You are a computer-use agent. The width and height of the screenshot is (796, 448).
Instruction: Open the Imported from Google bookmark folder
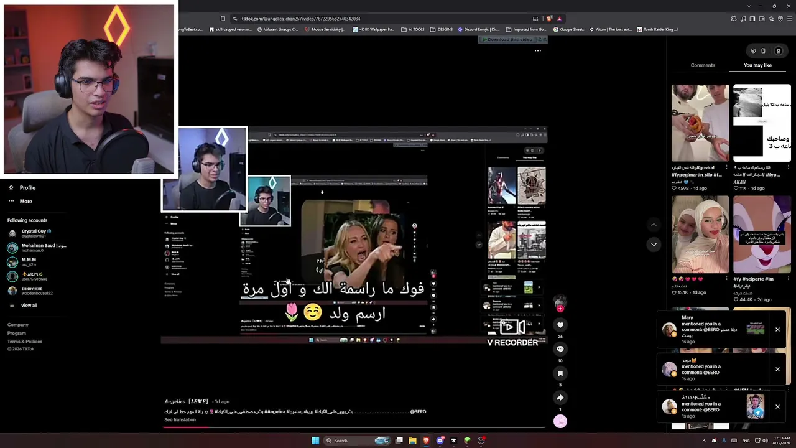point(526,29)
